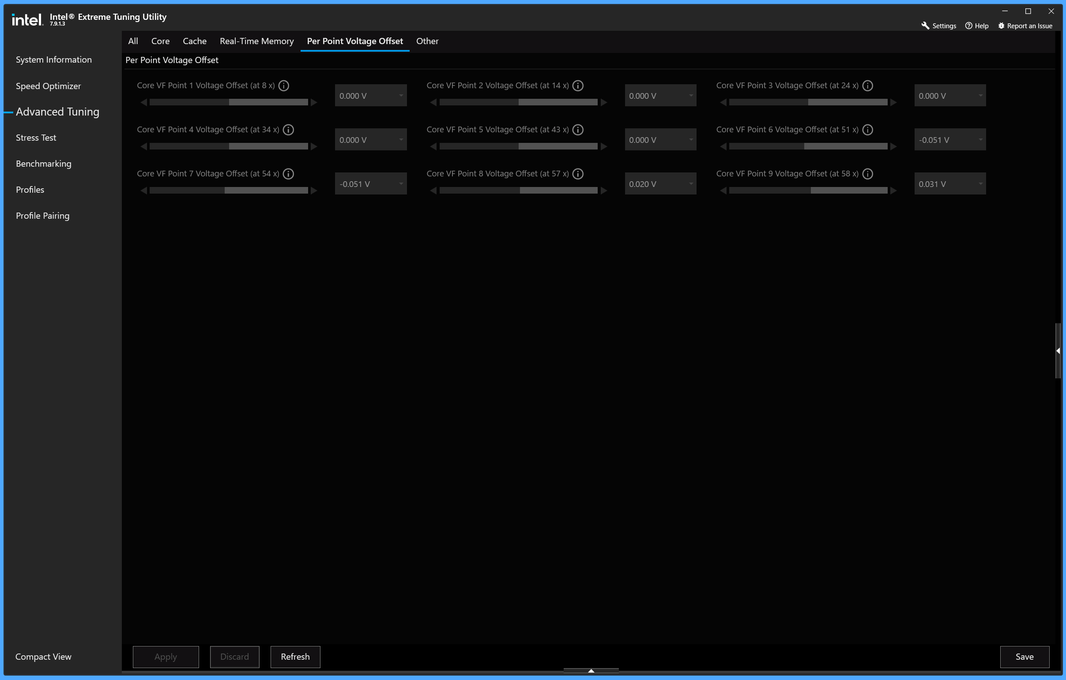
Task: Decrease VF Point 1 offset with left arrow
Action: click(143, 102)
